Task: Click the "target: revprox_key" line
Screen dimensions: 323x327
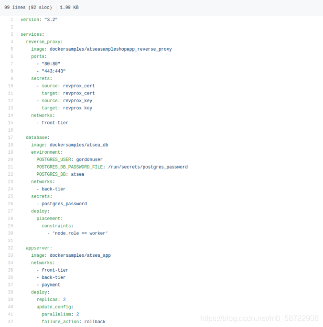Action: tap(67, 108)
